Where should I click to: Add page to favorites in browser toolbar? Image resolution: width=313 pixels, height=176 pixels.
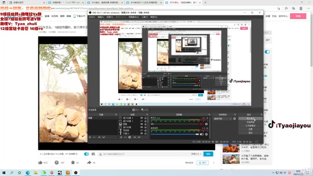coord(279,8)
